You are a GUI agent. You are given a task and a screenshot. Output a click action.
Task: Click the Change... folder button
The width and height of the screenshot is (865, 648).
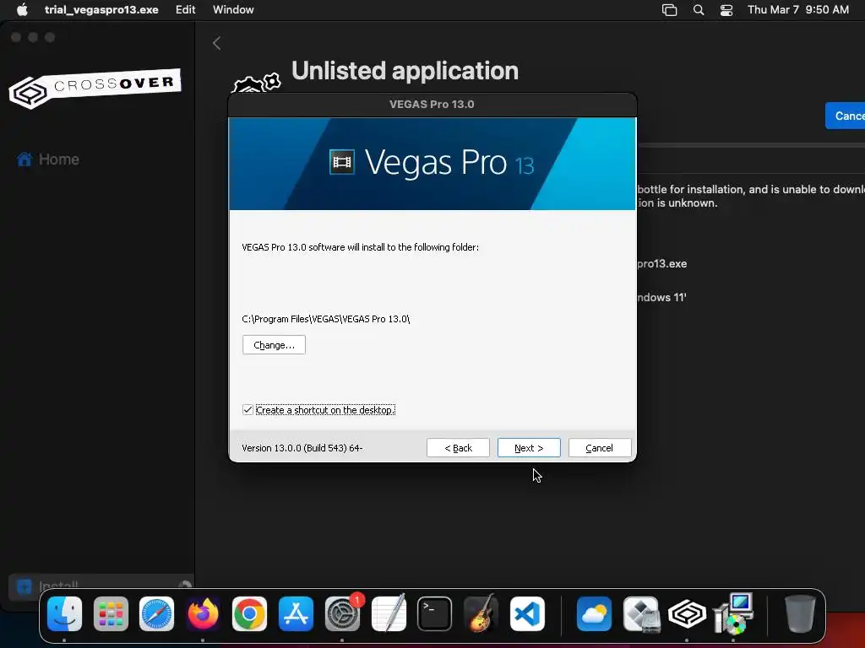[274, 345]
